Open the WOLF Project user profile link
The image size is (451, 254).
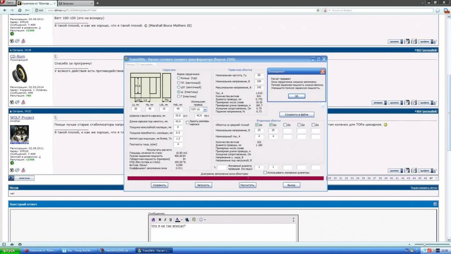coord(22,118)
